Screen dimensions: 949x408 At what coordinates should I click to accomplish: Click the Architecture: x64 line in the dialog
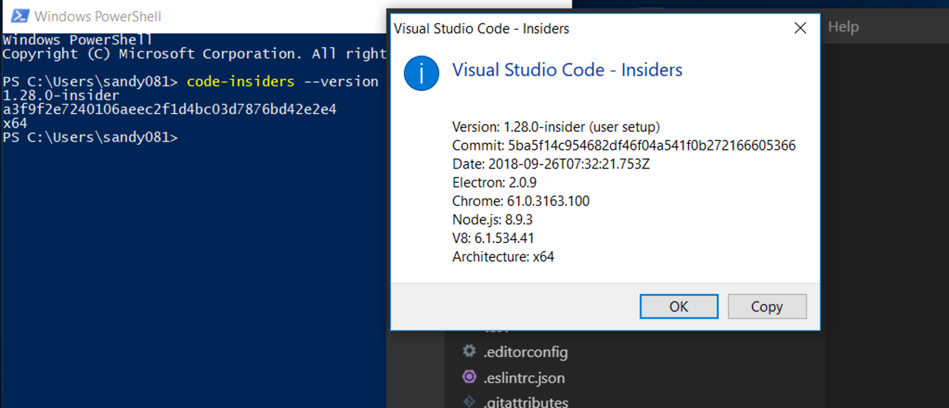pyautogui.click(x=503, y=257)
